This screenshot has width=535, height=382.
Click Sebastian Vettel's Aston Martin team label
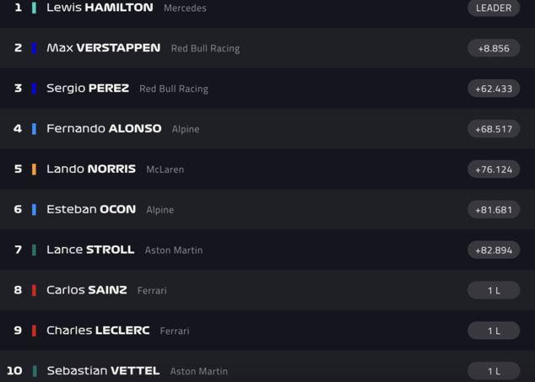point(199,371)
